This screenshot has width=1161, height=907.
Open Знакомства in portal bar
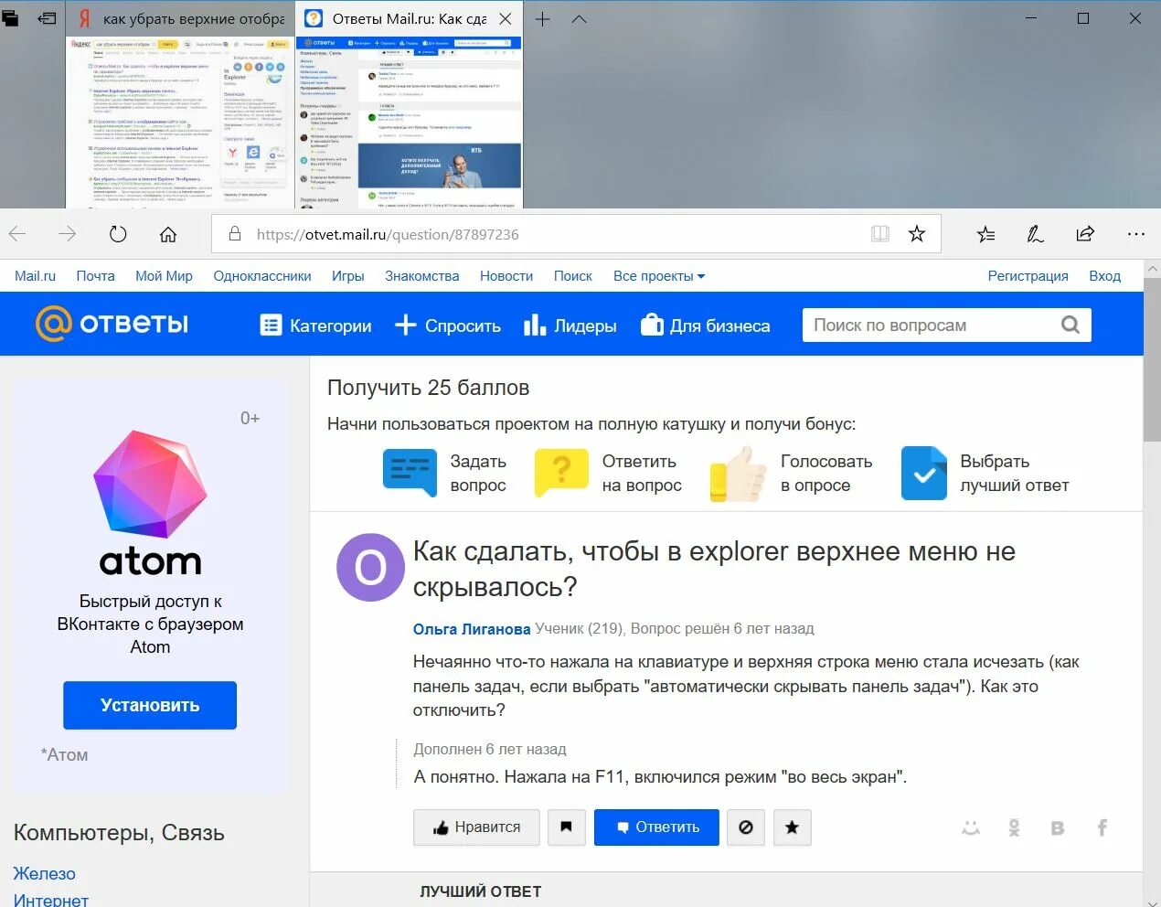[x=421, y=276]
